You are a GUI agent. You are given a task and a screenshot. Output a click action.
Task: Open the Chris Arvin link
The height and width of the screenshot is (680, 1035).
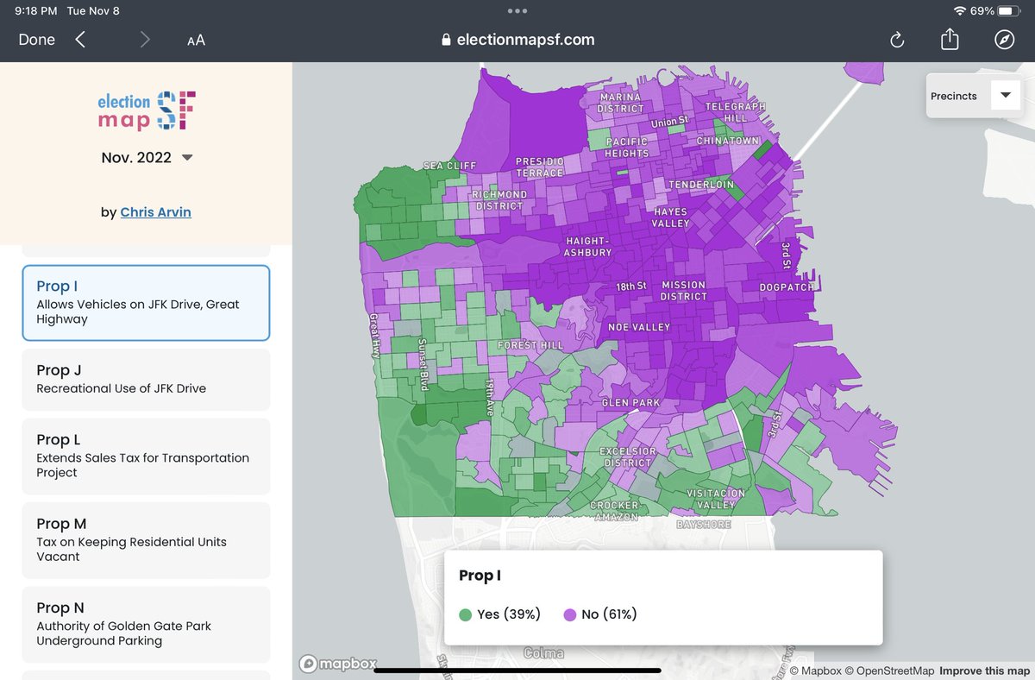[156, 212]
